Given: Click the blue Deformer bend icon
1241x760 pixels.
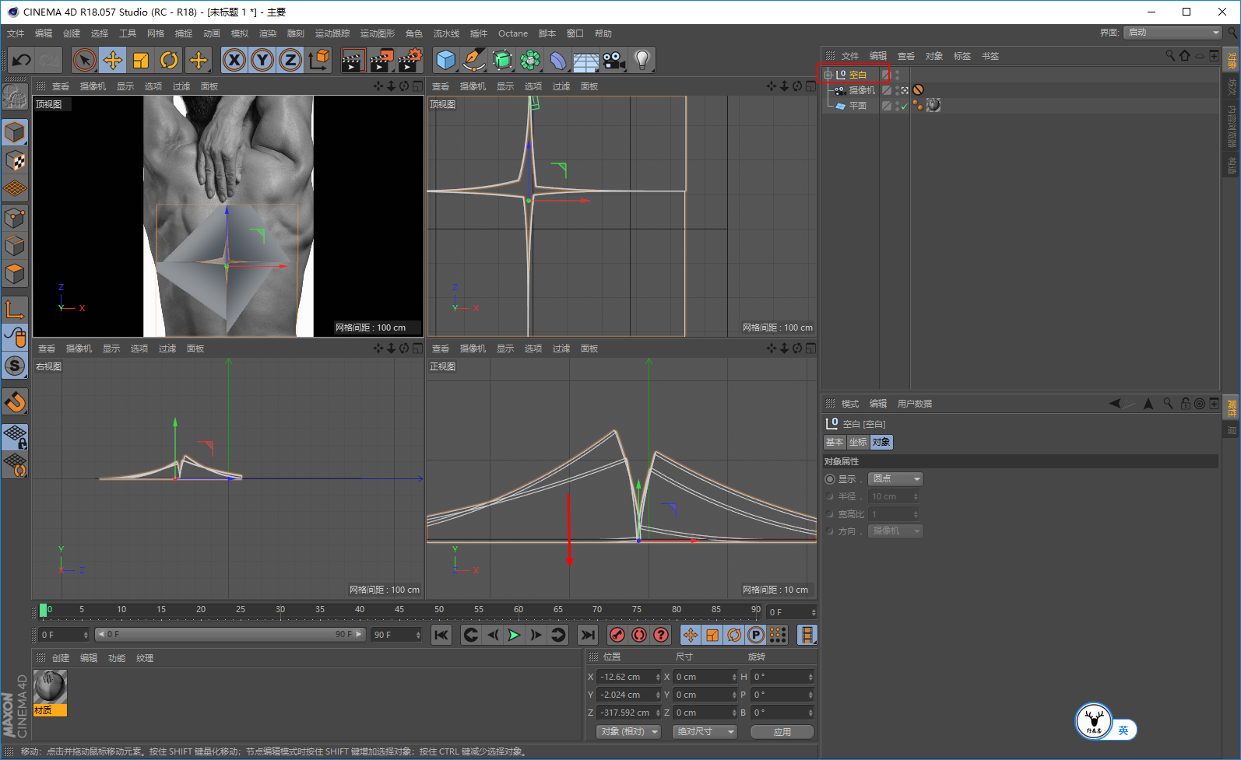Looking at the screenshot, I should click(558, 60).
